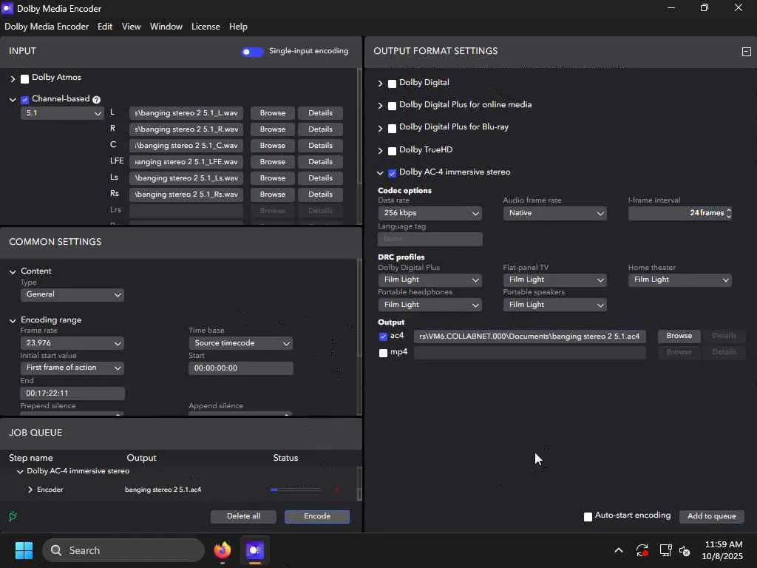Uncheck the Channel-based checkbox
757x568 pixels.
[x=24, y=100]
